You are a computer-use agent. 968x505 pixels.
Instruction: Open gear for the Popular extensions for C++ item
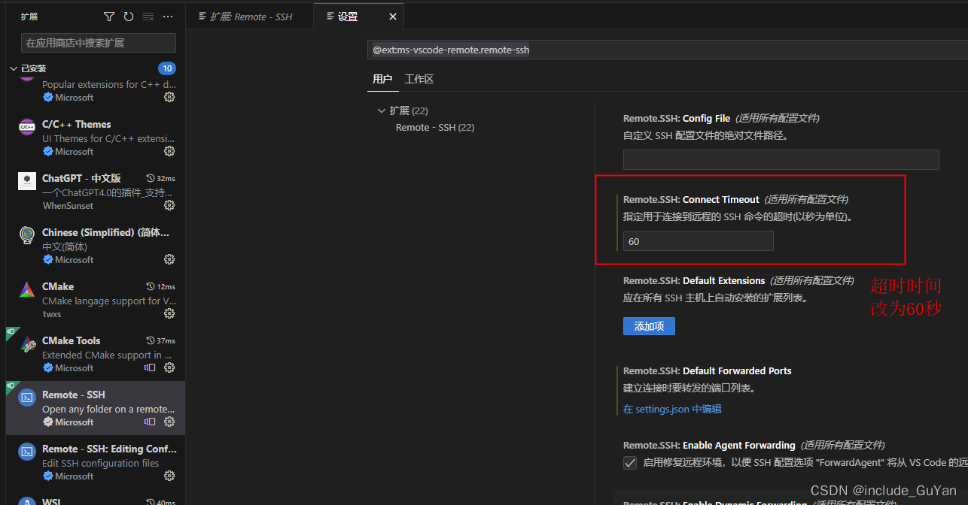[x=169, y=97]
